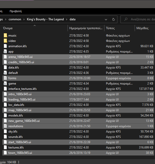Select the sky.kfs file icon
This screenshot has height=164, width=155.
5,132
